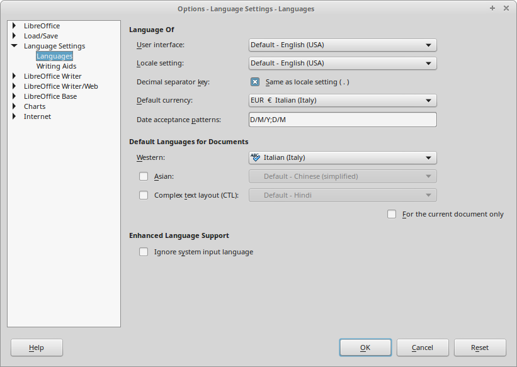Select the Languages tree entry

coord(54,56)
